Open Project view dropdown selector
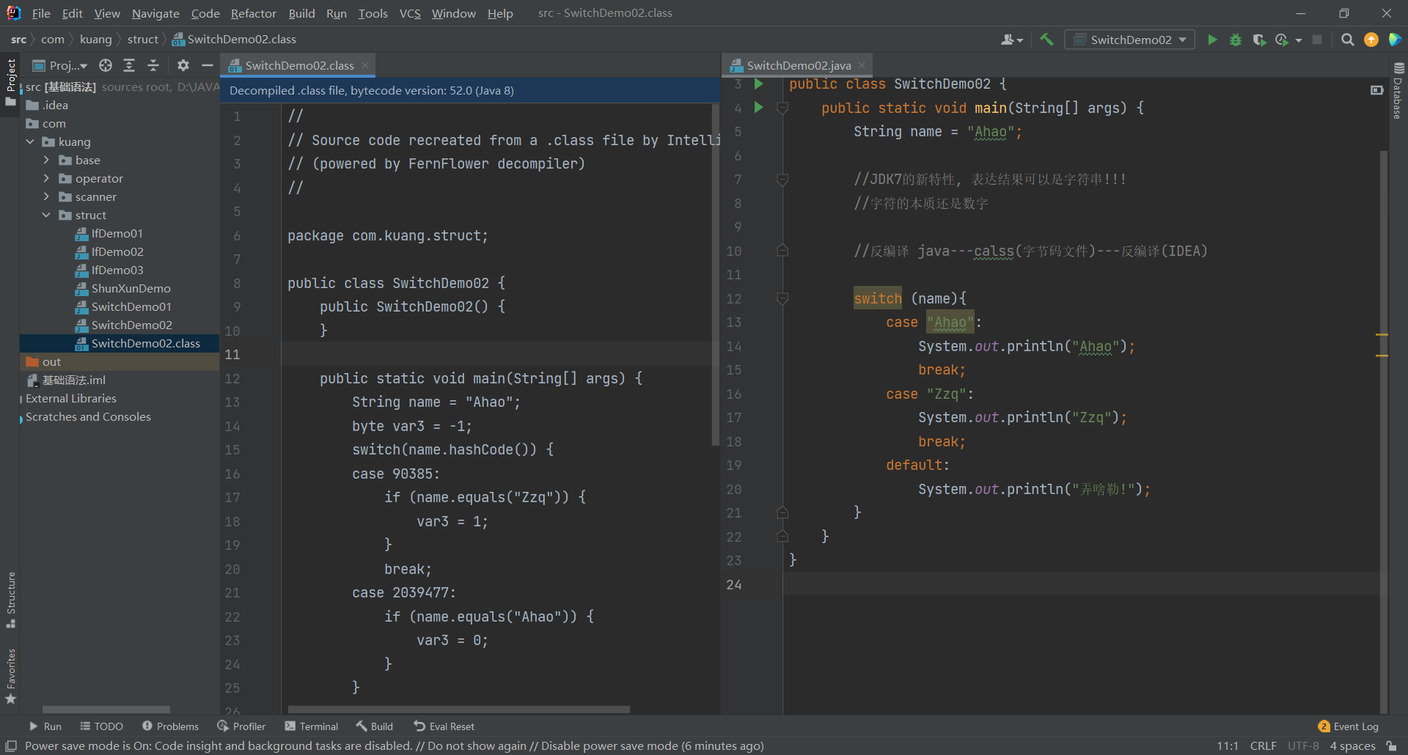The height and width of the screenshot is (755, 1408). pyautogui.click(x=61, y=65)
